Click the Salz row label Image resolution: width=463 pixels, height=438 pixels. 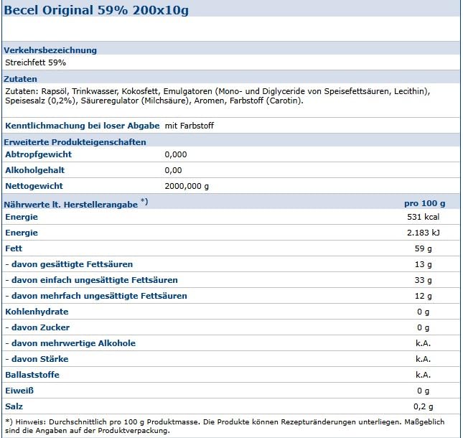[x=14, y=406]
